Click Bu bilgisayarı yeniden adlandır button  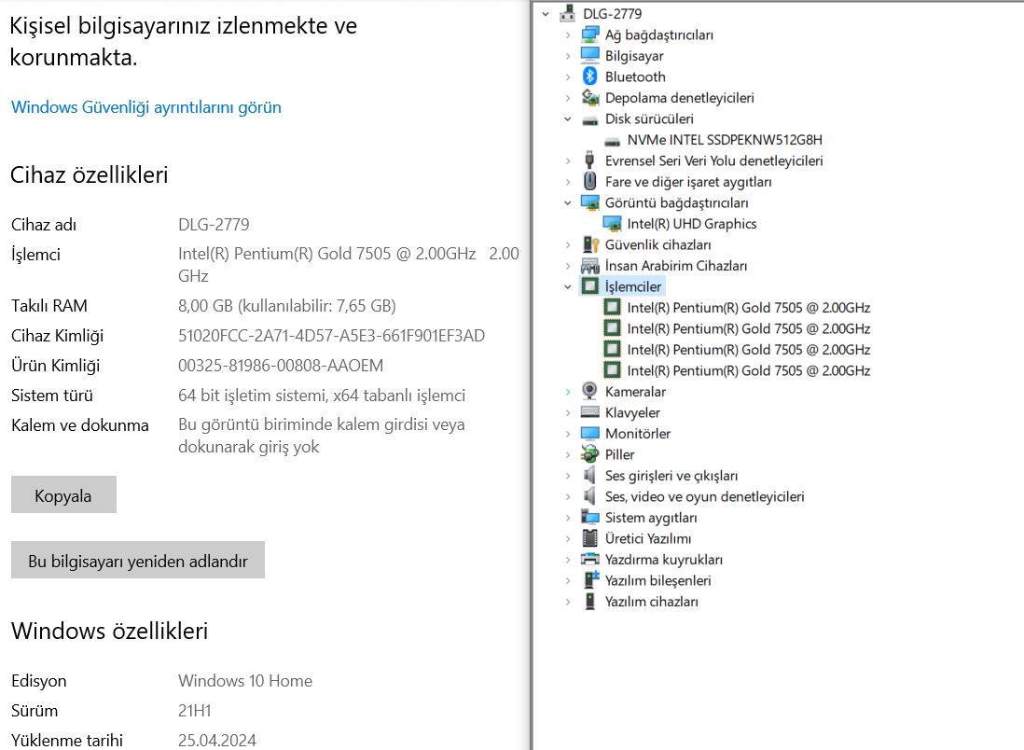click(x=138, y=560)
